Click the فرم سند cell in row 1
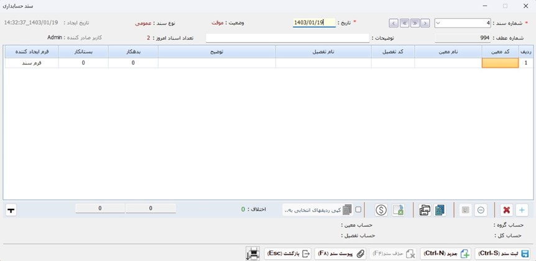 point(32,63)
